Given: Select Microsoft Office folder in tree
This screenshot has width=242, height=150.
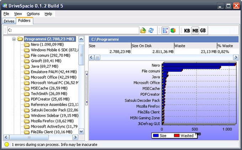Looking at the screenshot, I should click(53, 77).
